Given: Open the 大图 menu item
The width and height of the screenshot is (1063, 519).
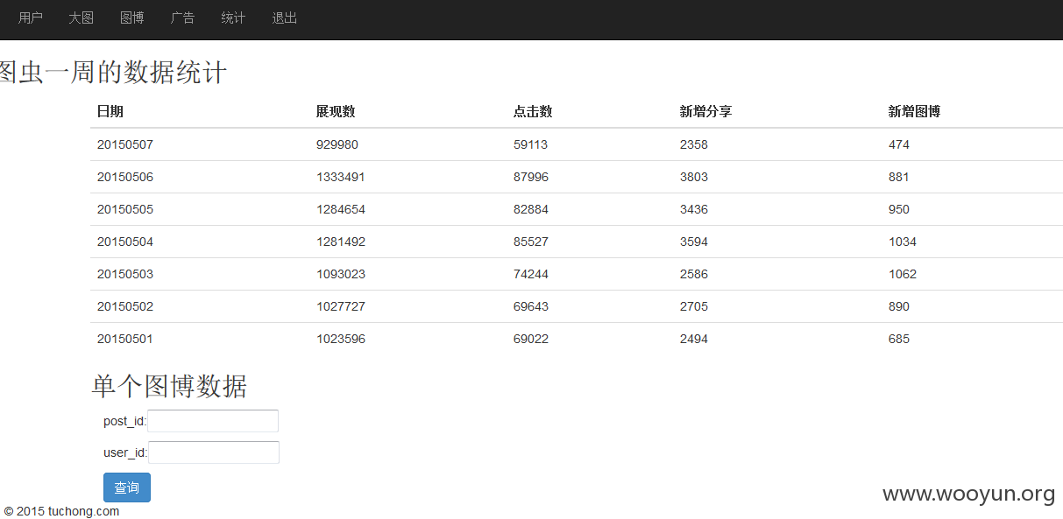Looking at the screenshot, I should (x=81, y=18).
